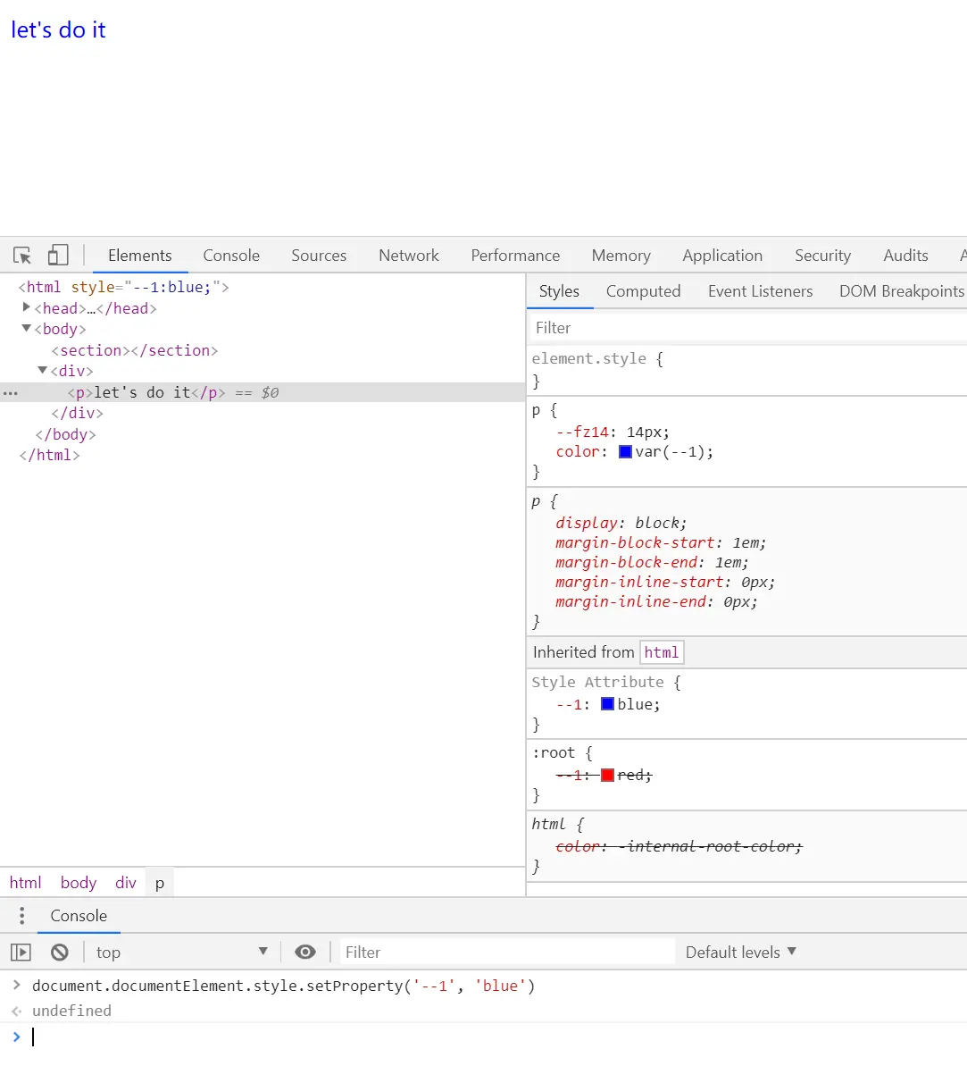Click the margin-block-end: 1em declaration

(x=652, y=562)
